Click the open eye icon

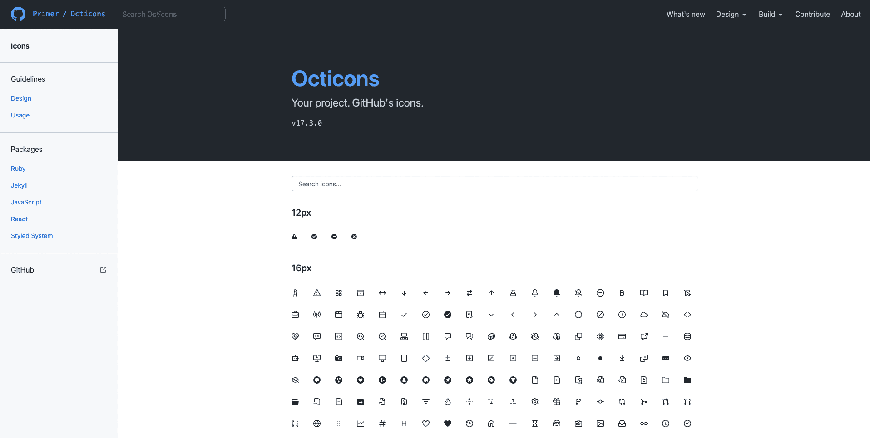click(687, 358)
